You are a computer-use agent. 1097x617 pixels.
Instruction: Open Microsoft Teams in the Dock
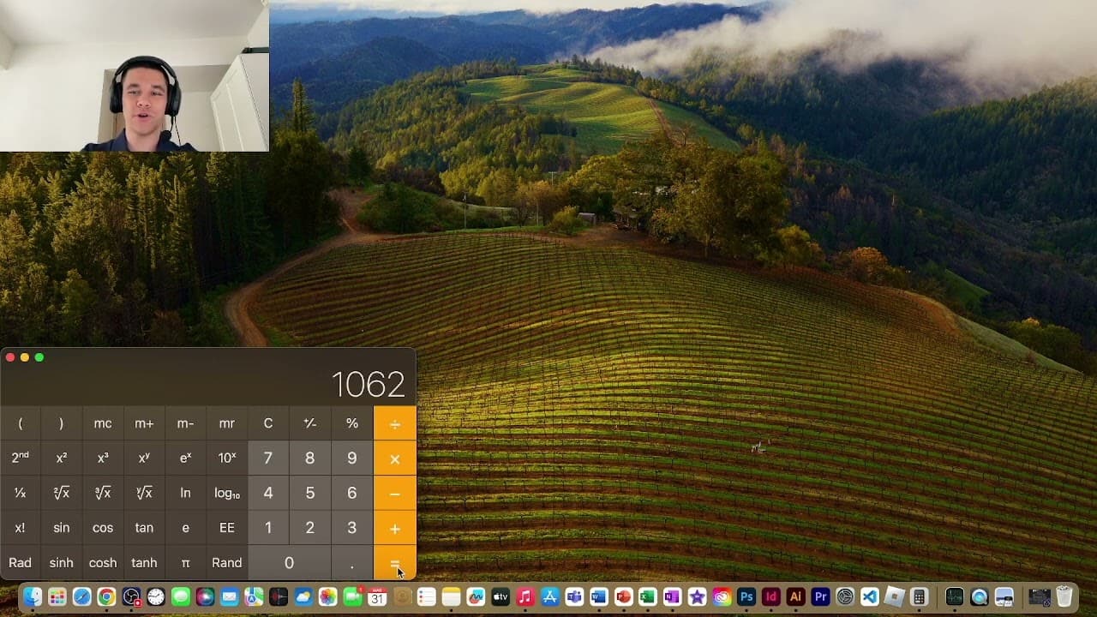point(574,597)
